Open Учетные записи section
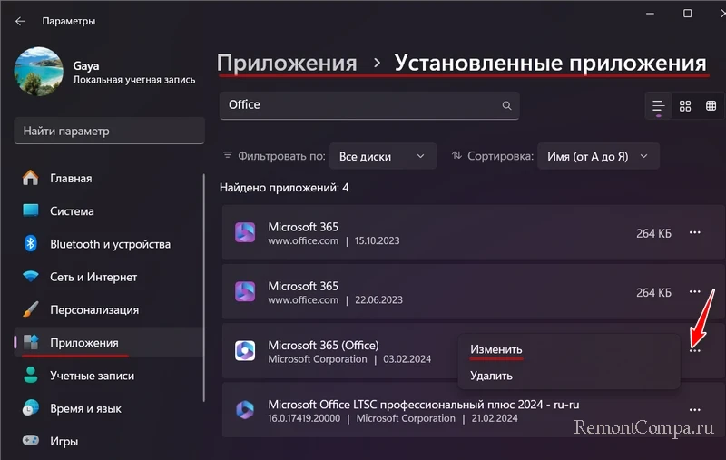The image size is (726, 460). point(108,376)
